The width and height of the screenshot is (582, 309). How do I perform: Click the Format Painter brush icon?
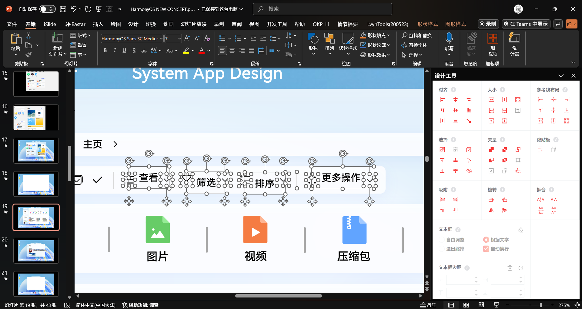pyautogui.click(x=28, y=55)
